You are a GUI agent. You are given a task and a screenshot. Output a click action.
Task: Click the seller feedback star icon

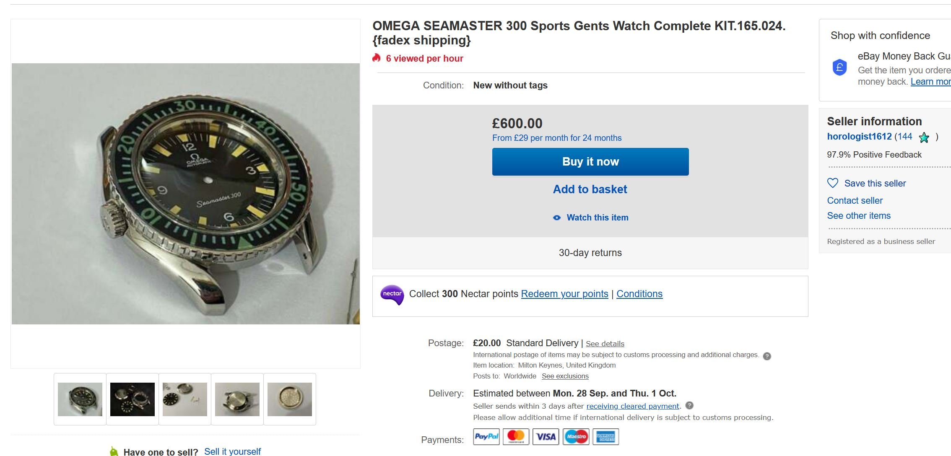click(x=924, y=137)
